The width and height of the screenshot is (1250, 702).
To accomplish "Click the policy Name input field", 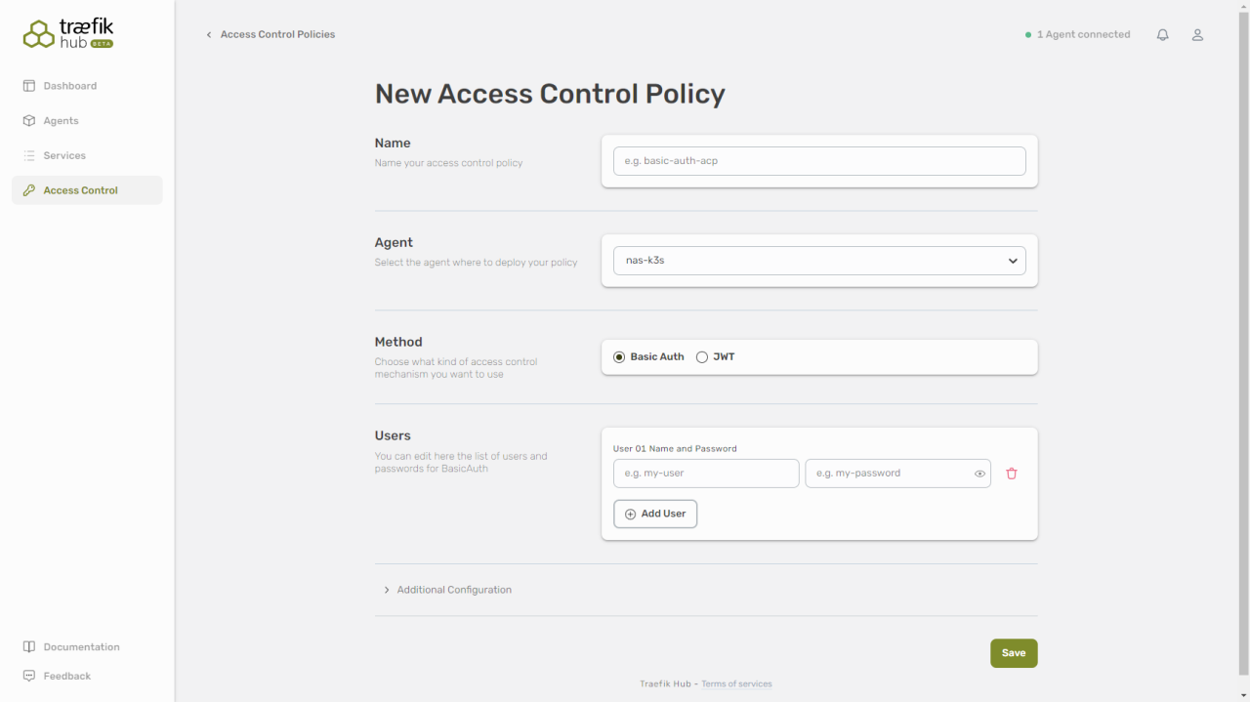I will tap(819, 161).
